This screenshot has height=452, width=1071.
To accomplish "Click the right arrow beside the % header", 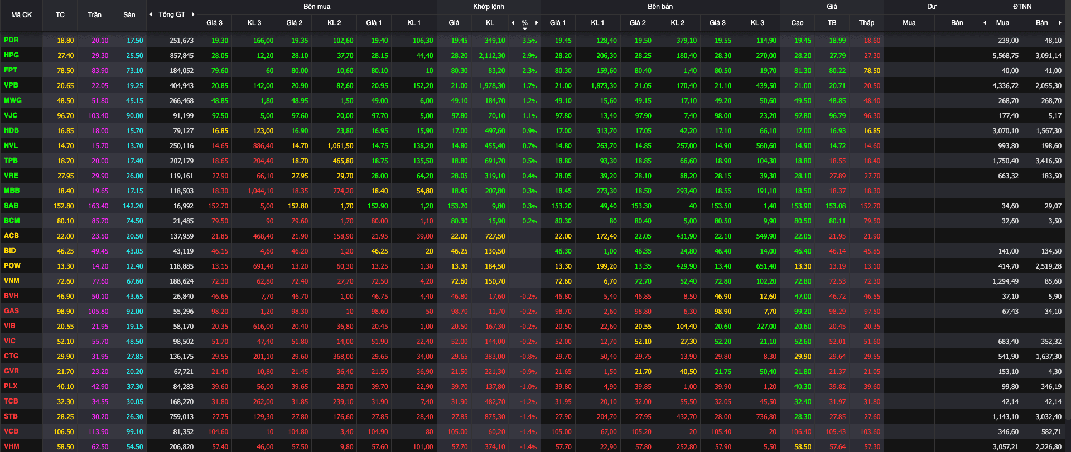I will [537, 23].
